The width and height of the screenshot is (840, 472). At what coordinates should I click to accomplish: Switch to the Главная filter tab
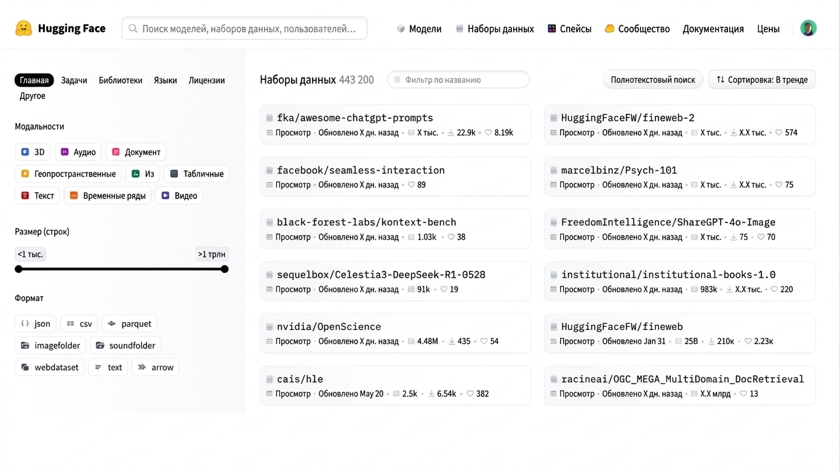click(34, 80)
